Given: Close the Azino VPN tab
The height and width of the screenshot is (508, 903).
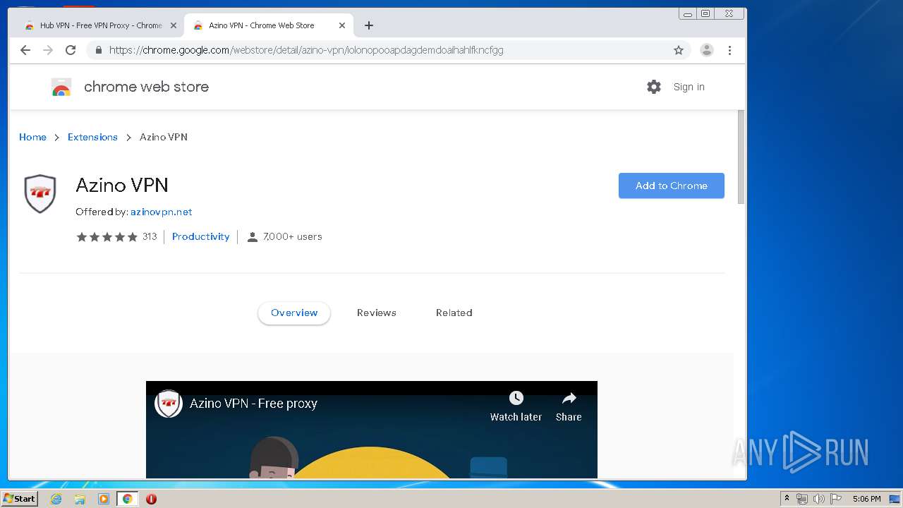Looking at the screenshot, I should pyautogui.click(x=342, y=25).
